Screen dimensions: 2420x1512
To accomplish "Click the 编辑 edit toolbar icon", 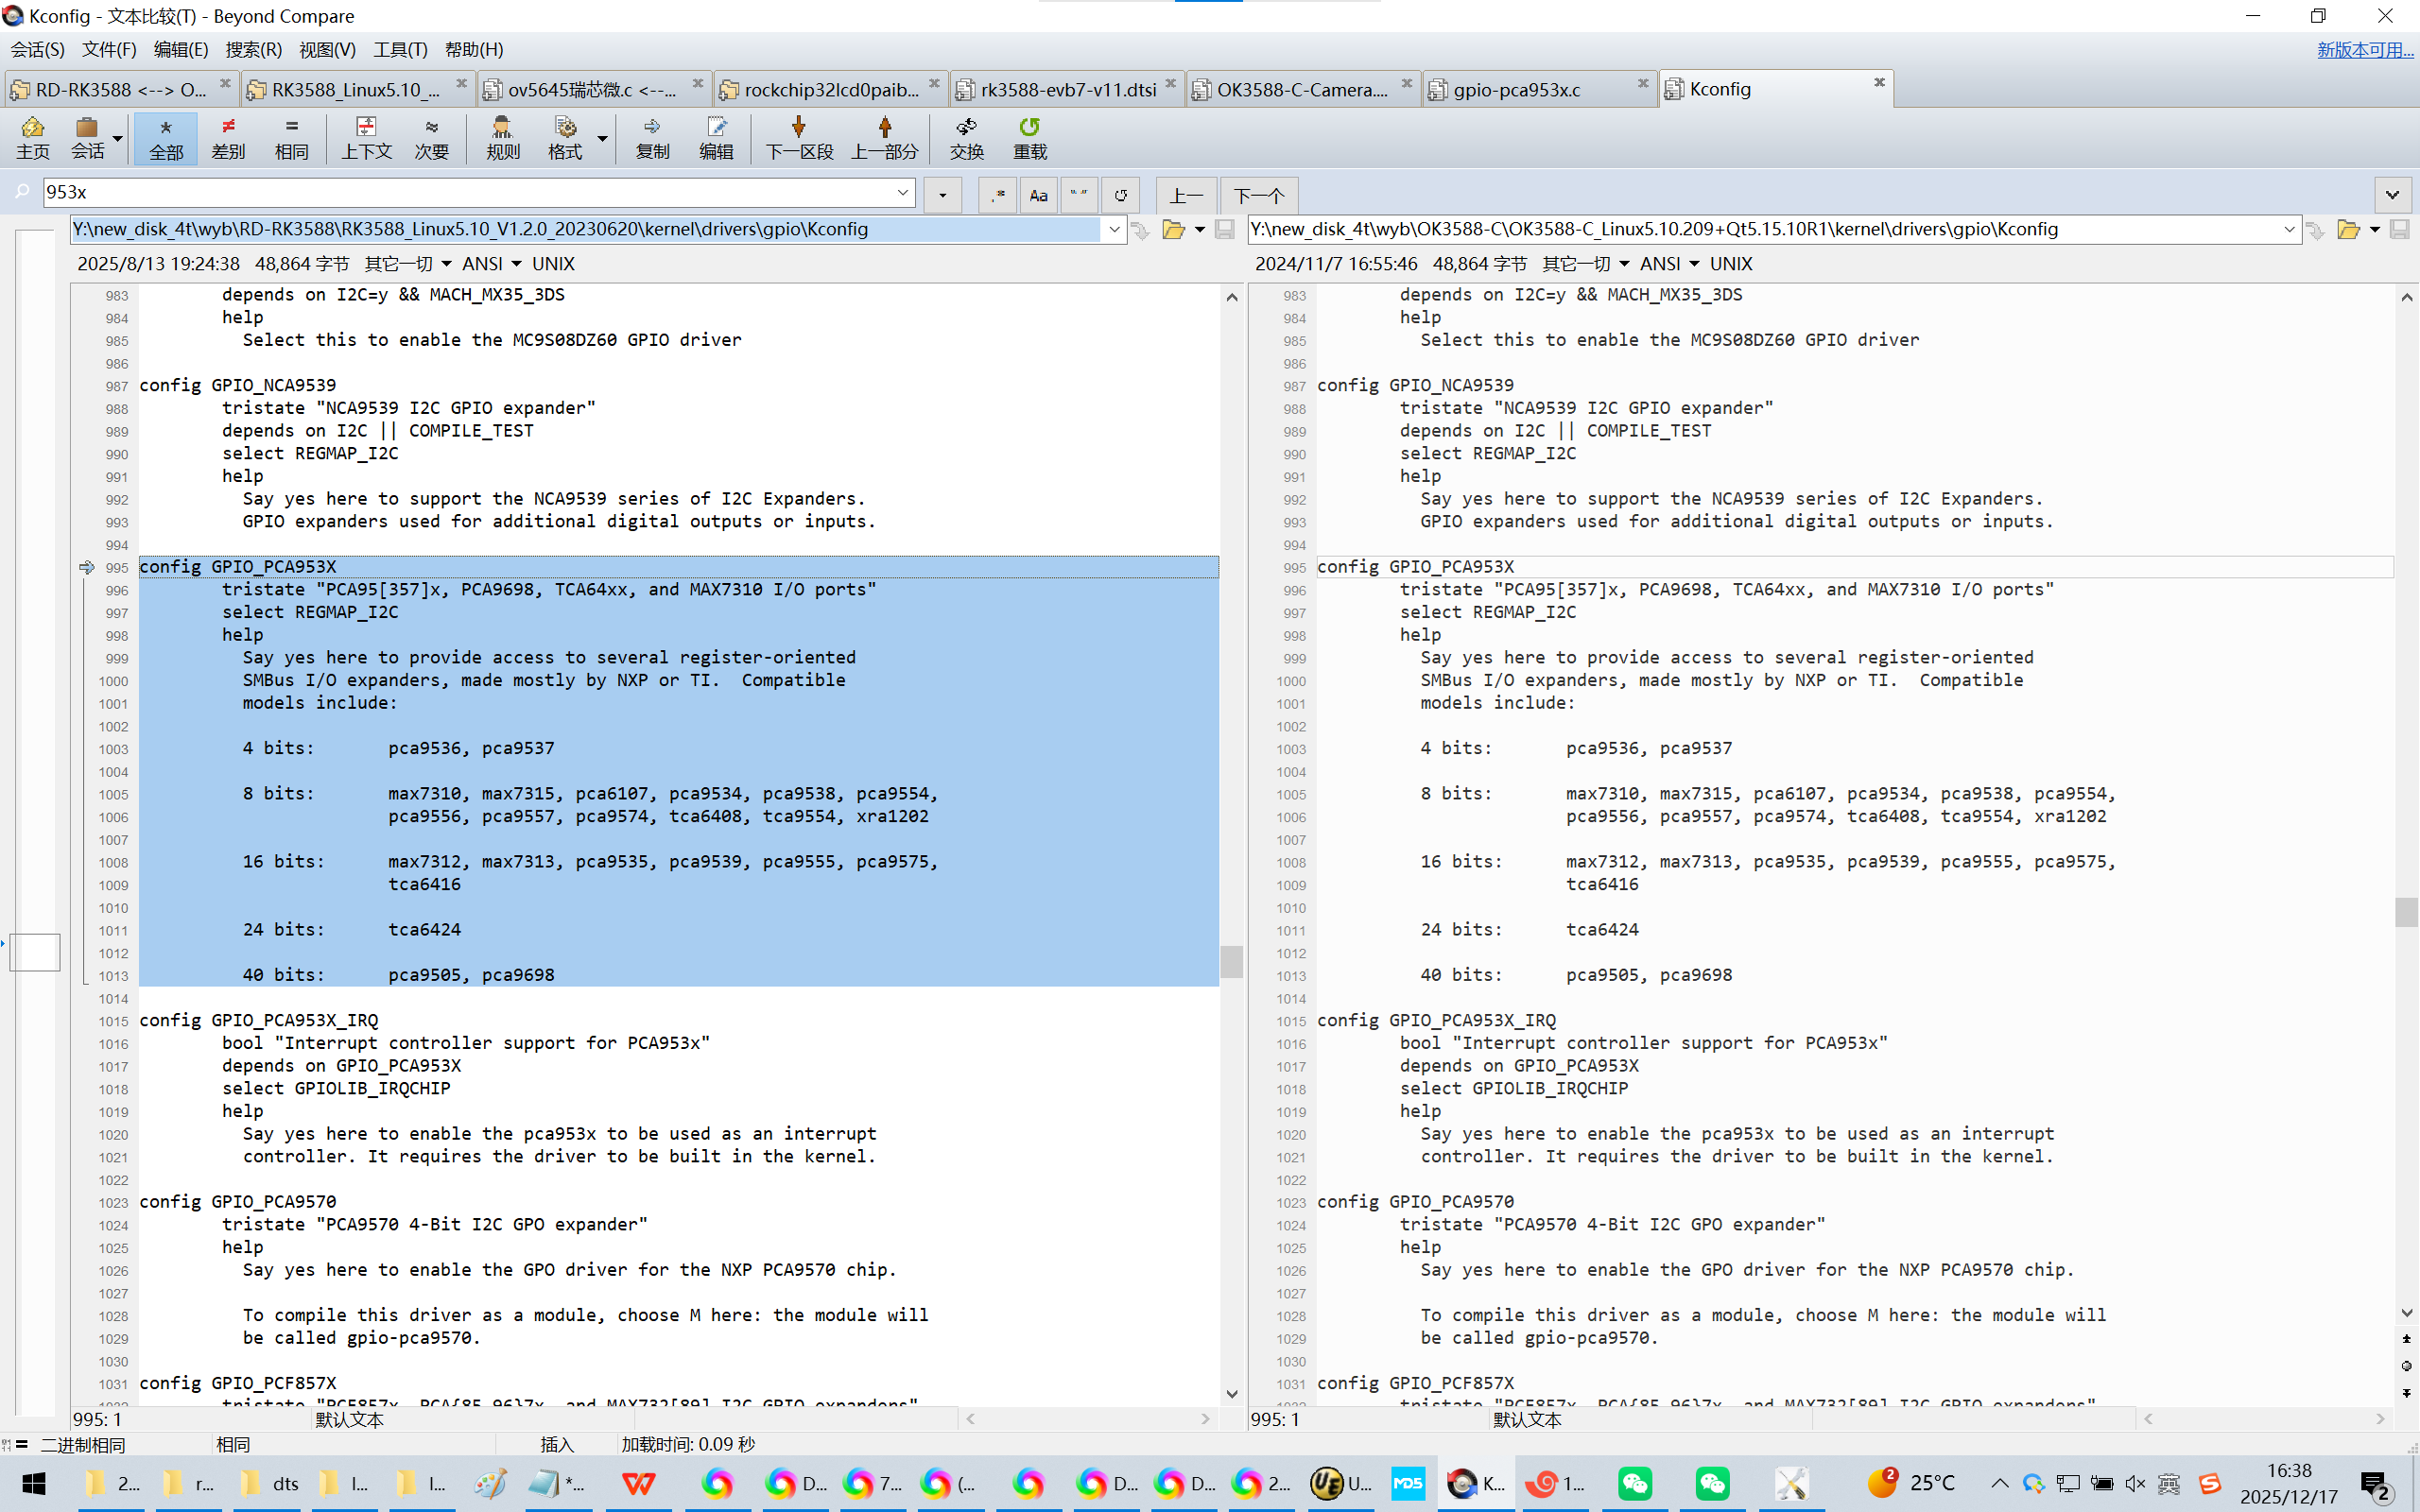I will click(716, 137).
